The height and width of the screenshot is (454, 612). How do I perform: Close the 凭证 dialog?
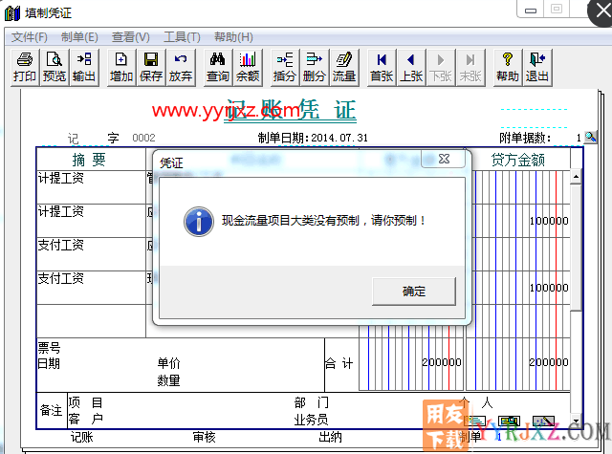tap(444, 159)
